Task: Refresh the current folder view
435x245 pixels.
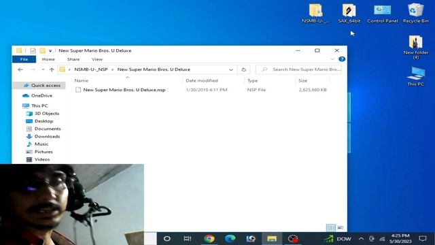Action: [x=243, y=69]
